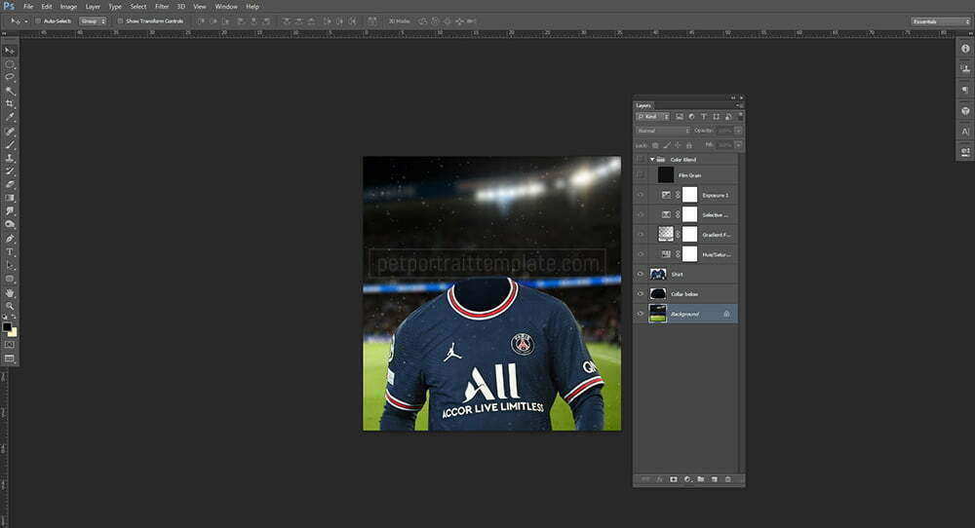This screenshot has height=528, width=975.
Task: Open the Info panel icon on right dock
Action: click(965, 49)
